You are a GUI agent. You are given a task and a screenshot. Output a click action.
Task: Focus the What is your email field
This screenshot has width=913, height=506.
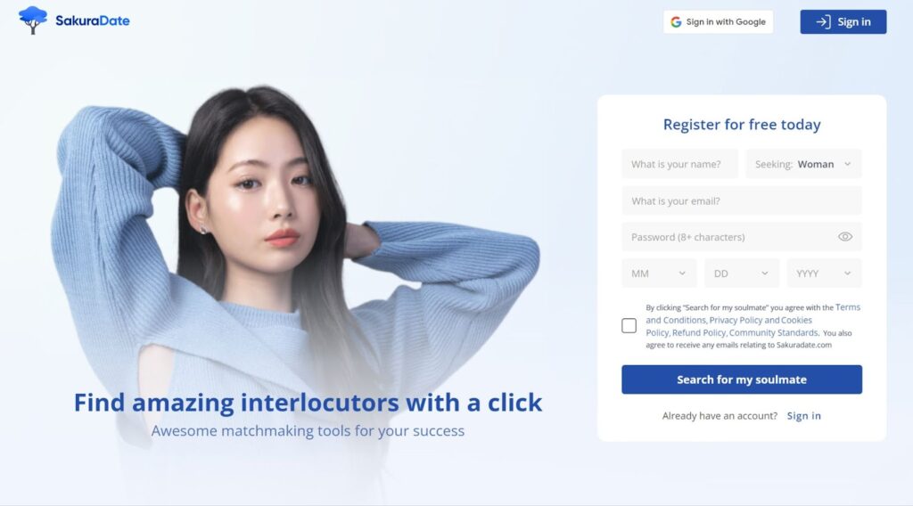coord(742,200)
